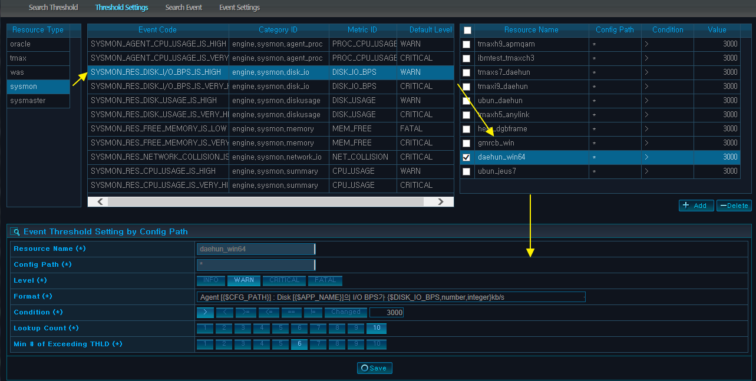Viewport: 756px width, 381px height.
Task: Uncheck the daehun_win64 row checkbox
Action: (x=467, y=157)
